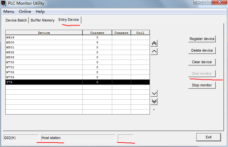This screenshot has width=228, height=147.
Task: Click the Exit button
Action: click(208, 137)
